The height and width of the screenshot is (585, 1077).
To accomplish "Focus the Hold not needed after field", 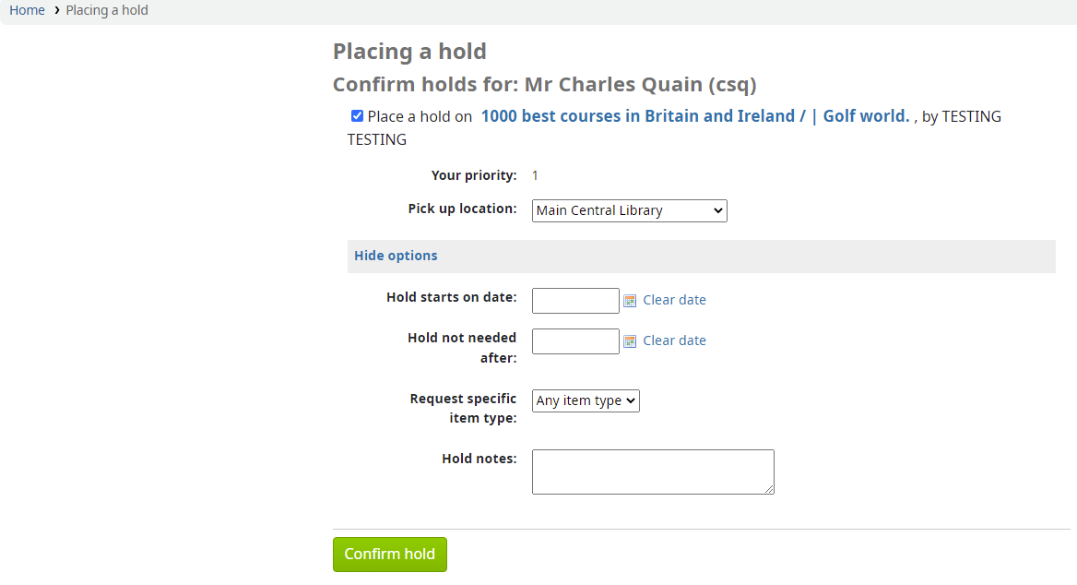I will point(575,341).
